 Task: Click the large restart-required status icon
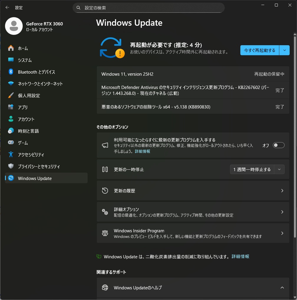click(x=112, y=48)
